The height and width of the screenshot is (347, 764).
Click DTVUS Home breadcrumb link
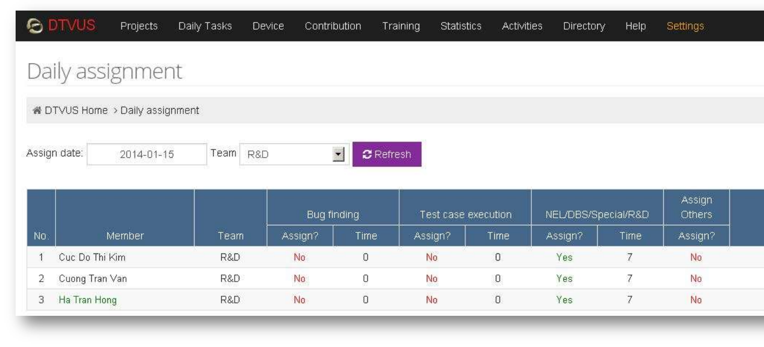point(76,111)
